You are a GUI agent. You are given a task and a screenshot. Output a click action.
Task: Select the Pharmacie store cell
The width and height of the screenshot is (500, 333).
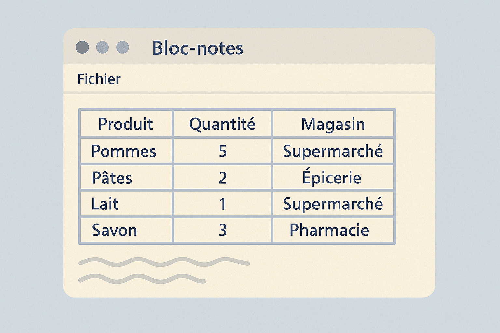[329, 230]
